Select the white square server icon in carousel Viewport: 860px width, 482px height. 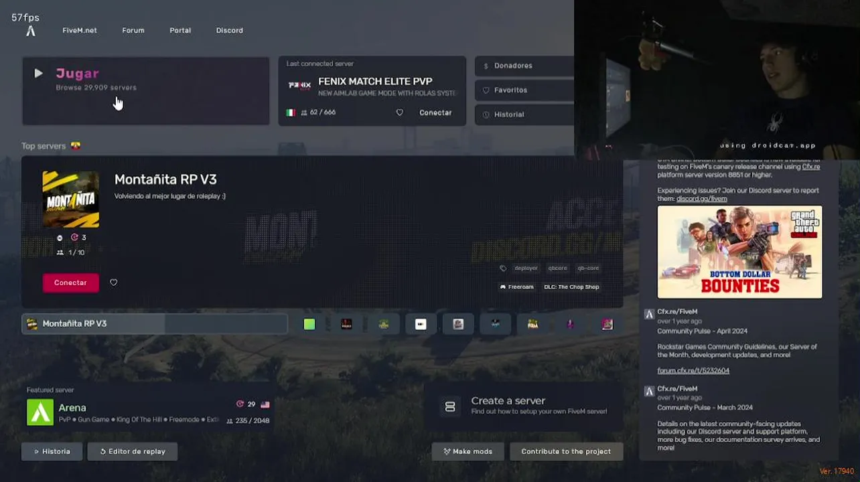pos(421,324)
